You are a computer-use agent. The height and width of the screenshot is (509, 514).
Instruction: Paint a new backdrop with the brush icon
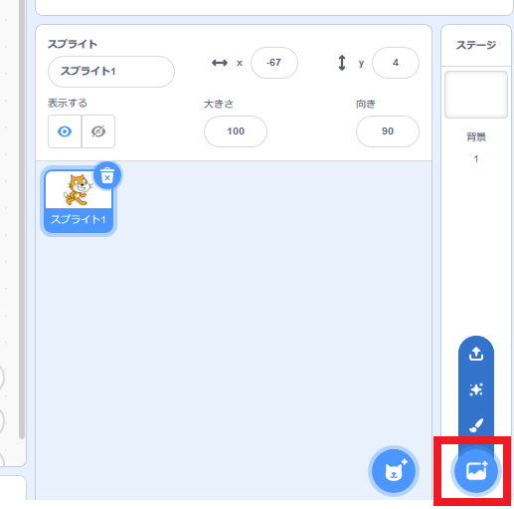[x=476, y=425]
